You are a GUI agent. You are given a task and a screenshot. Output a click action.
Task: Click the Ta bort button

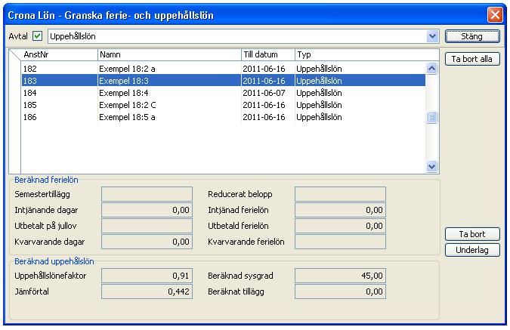click(x=472, y=234)
